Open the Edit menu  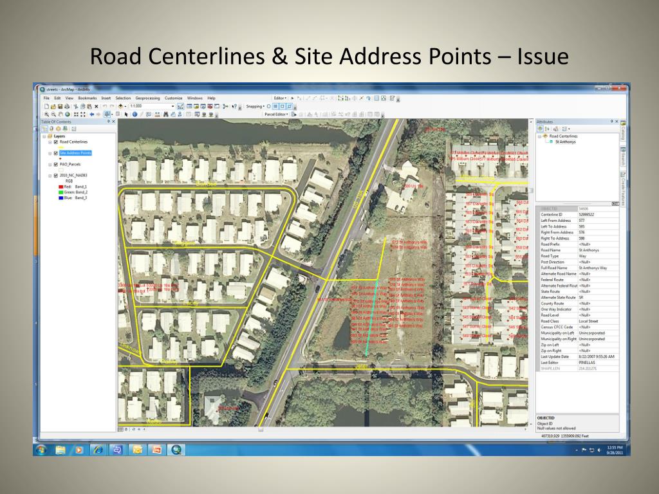(57, 98)
